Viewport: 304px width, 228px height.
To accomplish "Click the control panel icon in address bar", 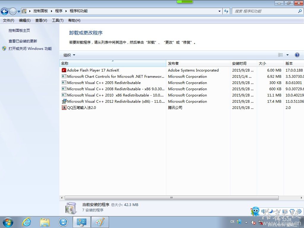I will (24, 11).
